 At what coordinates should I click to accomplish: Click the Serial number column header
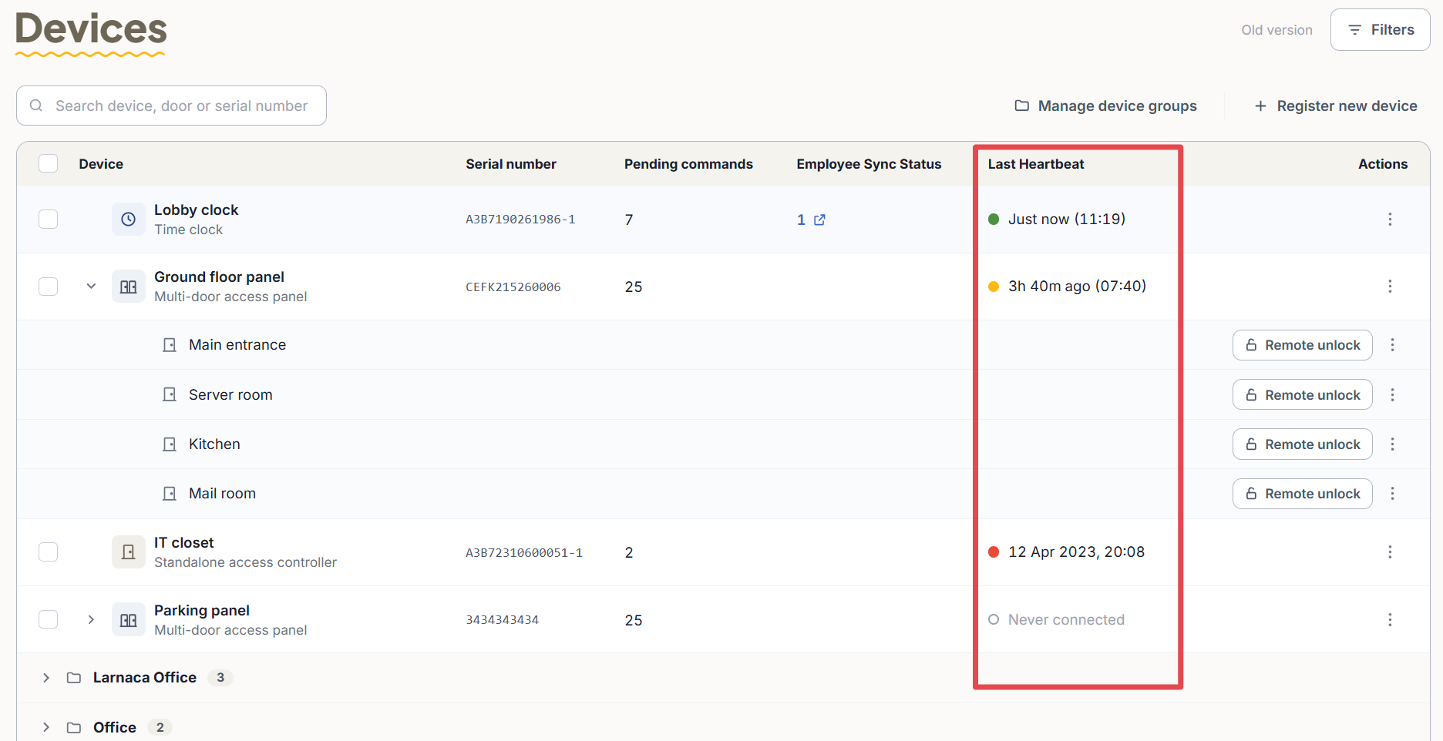[511, 164]
